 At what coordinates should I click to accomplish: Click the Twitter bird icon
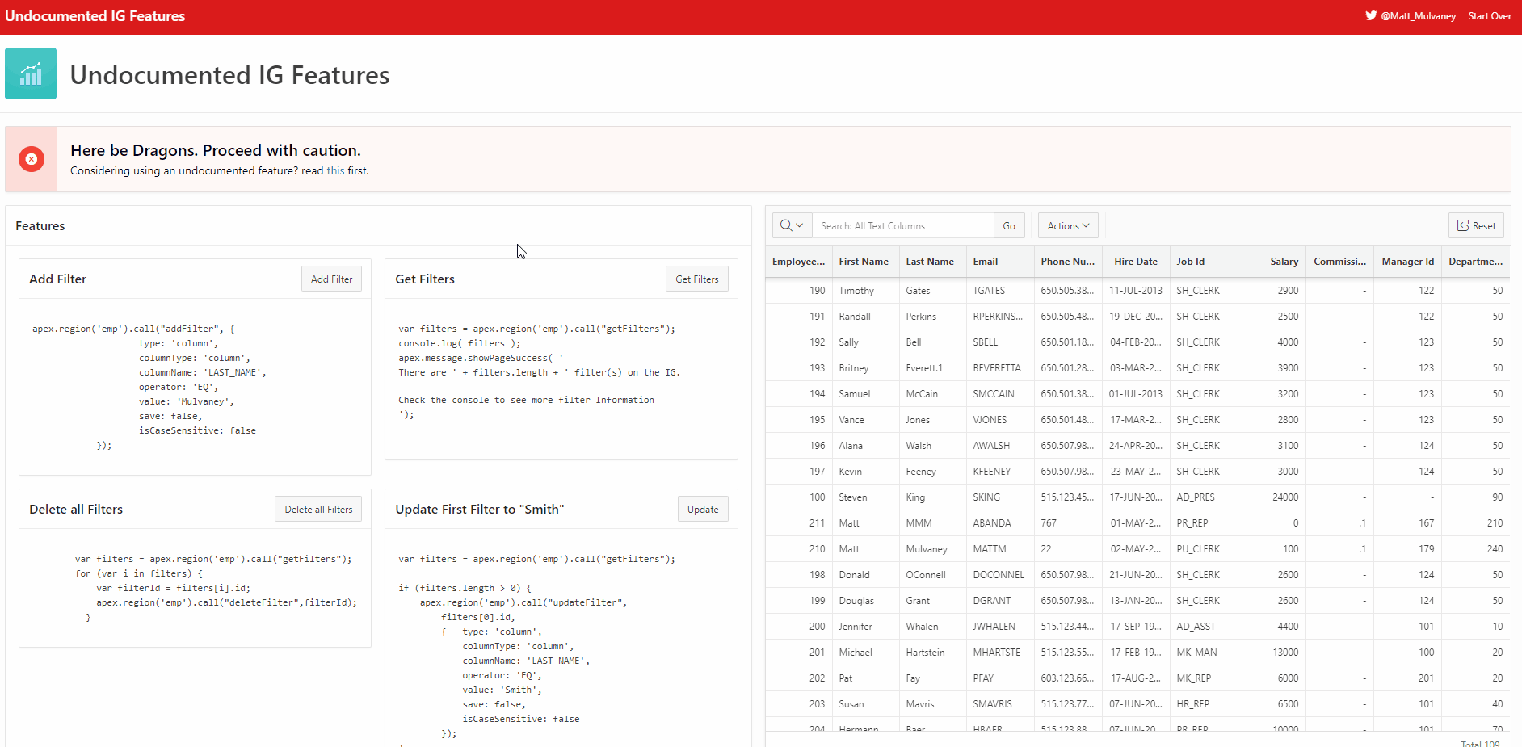(x=1371, y=15)
